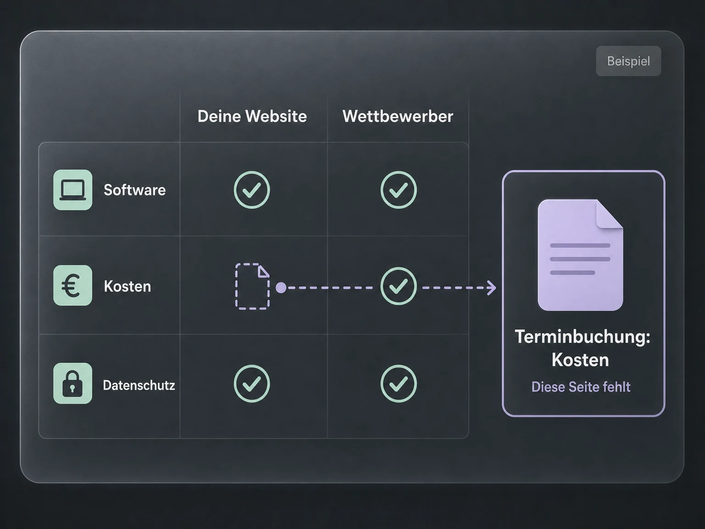Click Software checkmark under Wettbewerber
Viewport: 705px width, 529px height.
coord(399,190)
